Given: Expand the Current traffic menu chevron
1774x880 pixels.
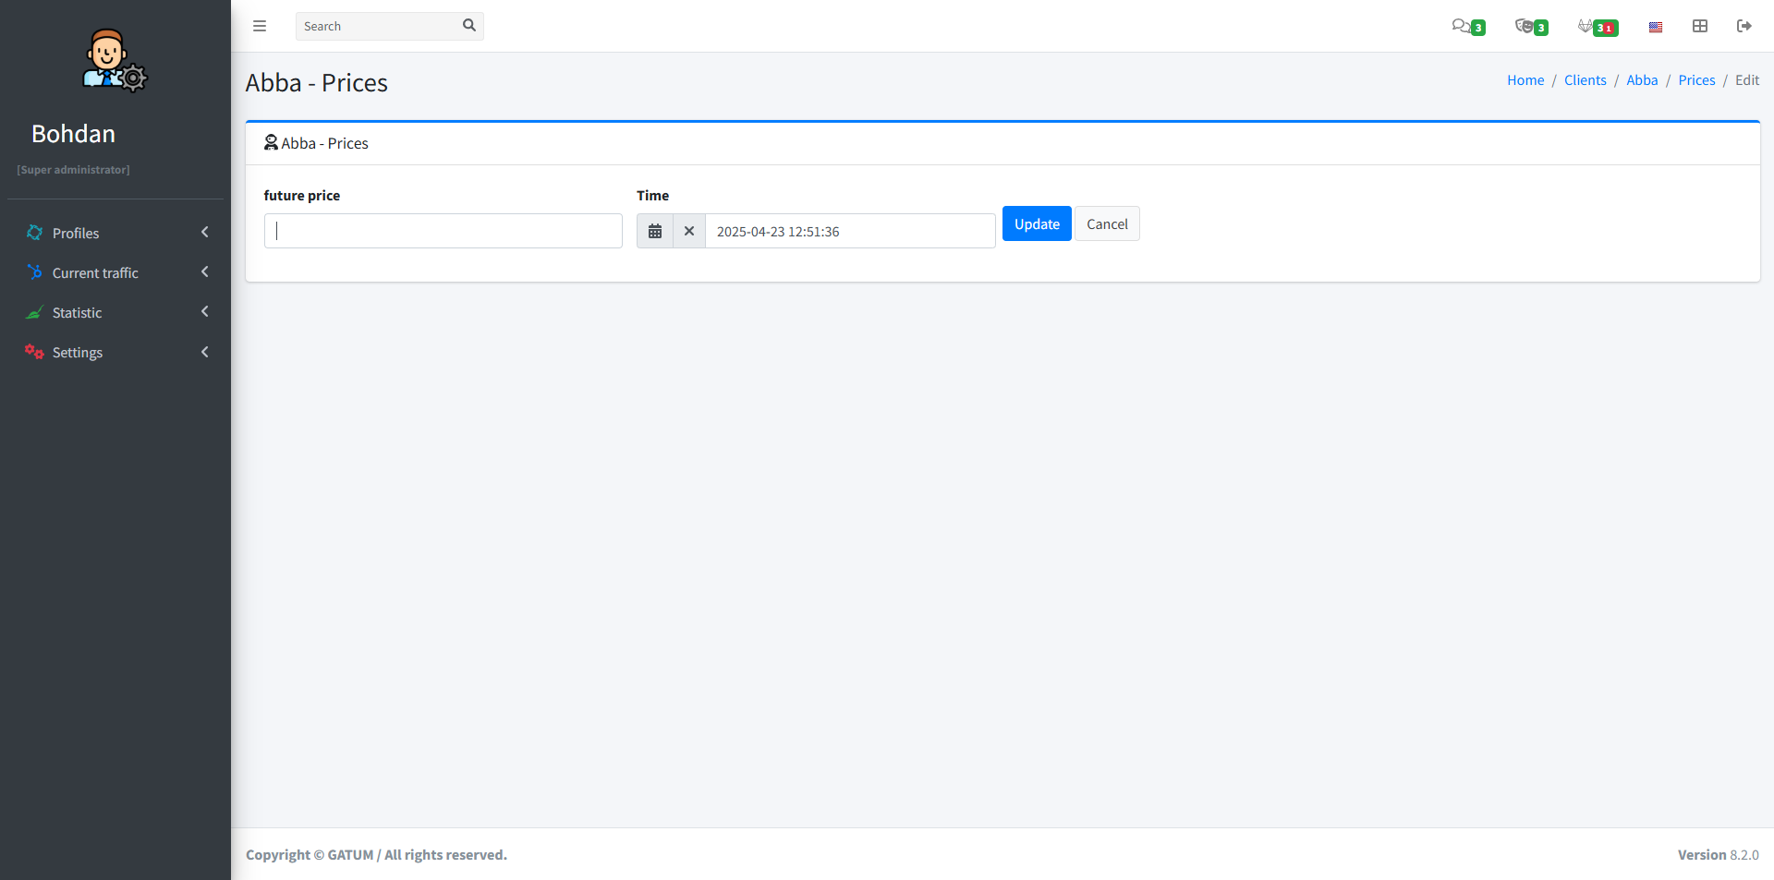Looking at the screenshot, I should 205,272.
